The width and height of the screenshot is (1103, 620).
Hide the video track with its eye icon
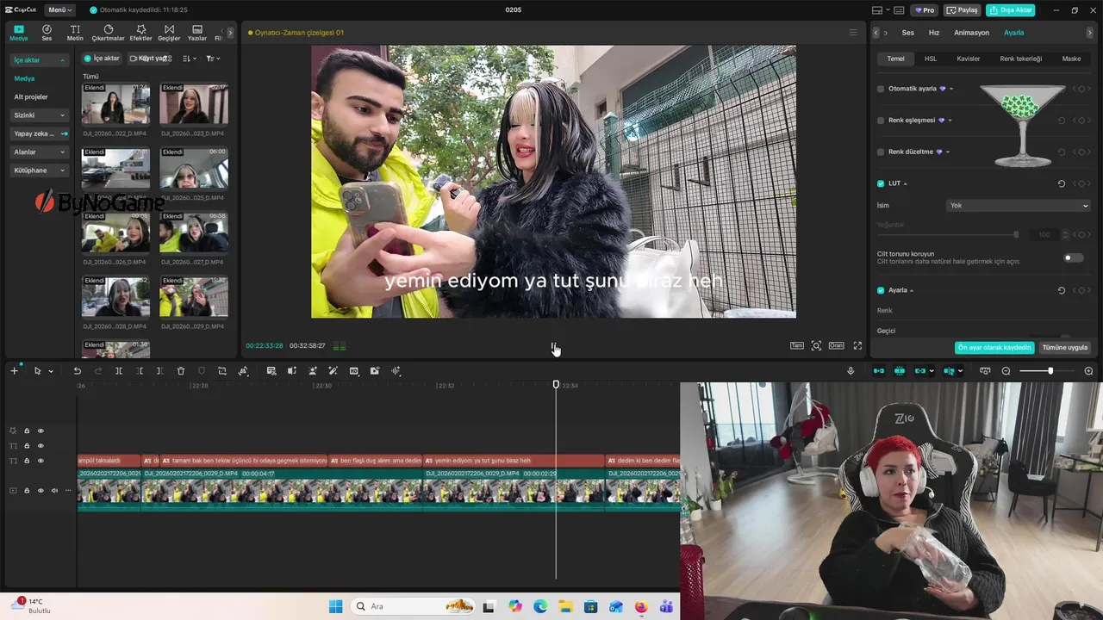pyautogui.click(x=41, y=491)
